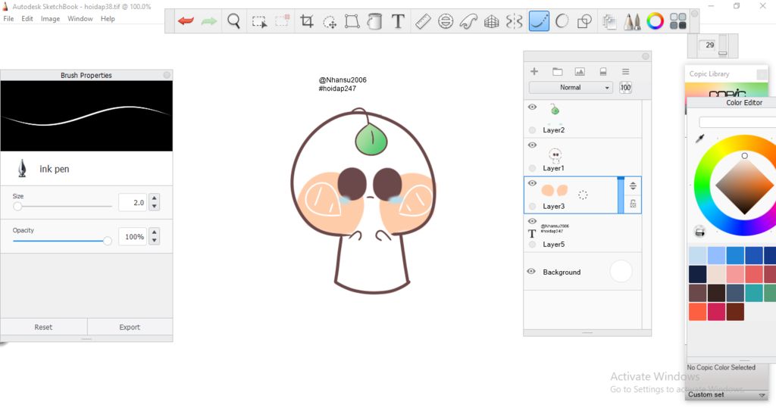776x411 pixels.
Task: Increase brush Size with up arrow
Action: coord(155,198)
